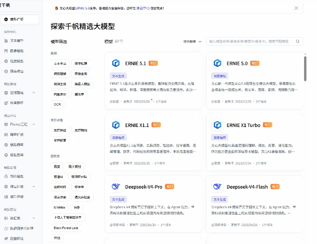Toggle the 支持体验 feature filter
Viewport: 317px width, 244px height.
pos(60,130)
